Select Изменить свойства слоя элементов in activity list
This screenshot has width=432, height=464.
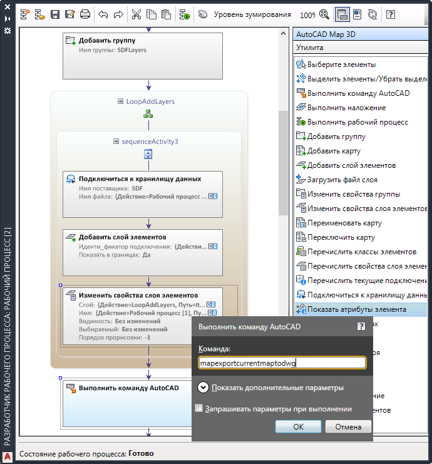(x=361, y=209)
